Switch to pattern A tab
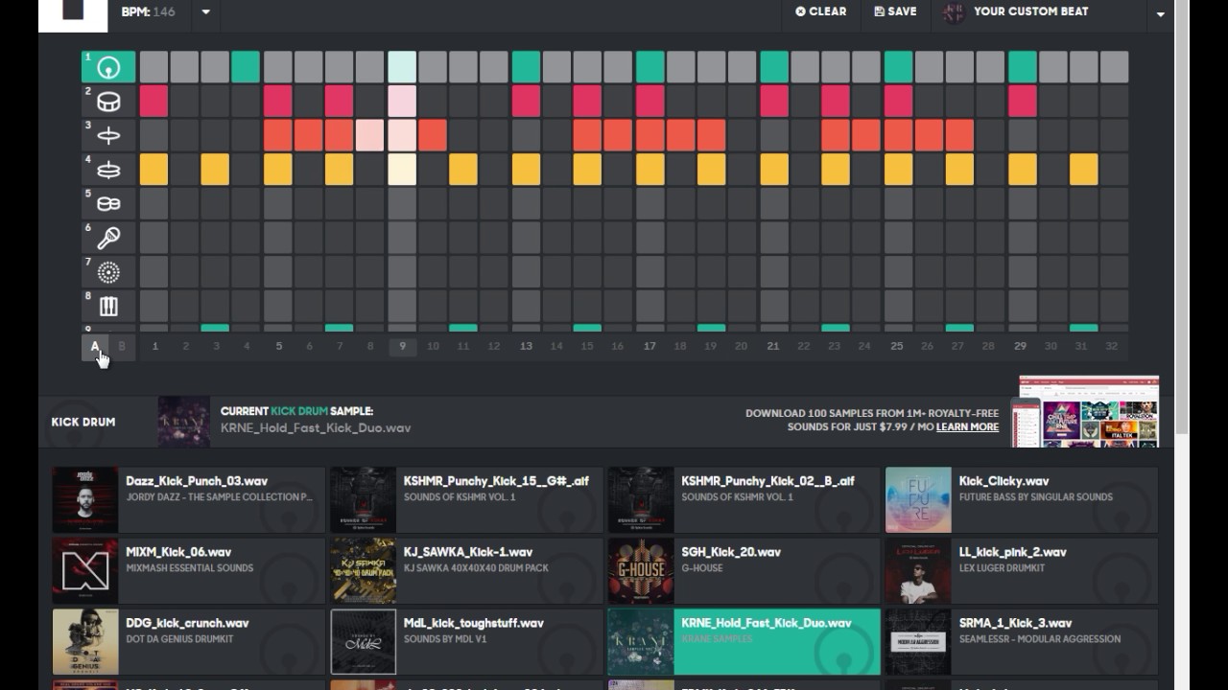Image resolution: width=1228 pixels, height=690 pixels. 95,346
